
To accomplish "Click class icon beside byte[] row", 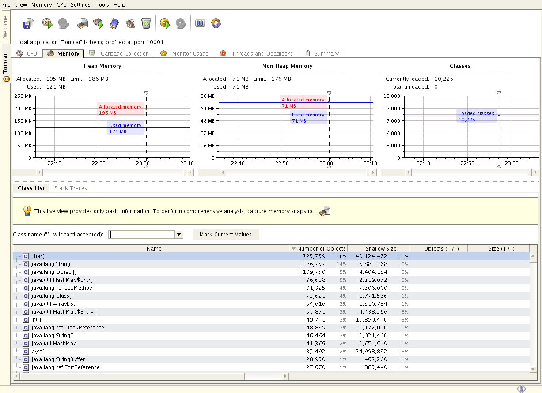I will pos(26,352).
